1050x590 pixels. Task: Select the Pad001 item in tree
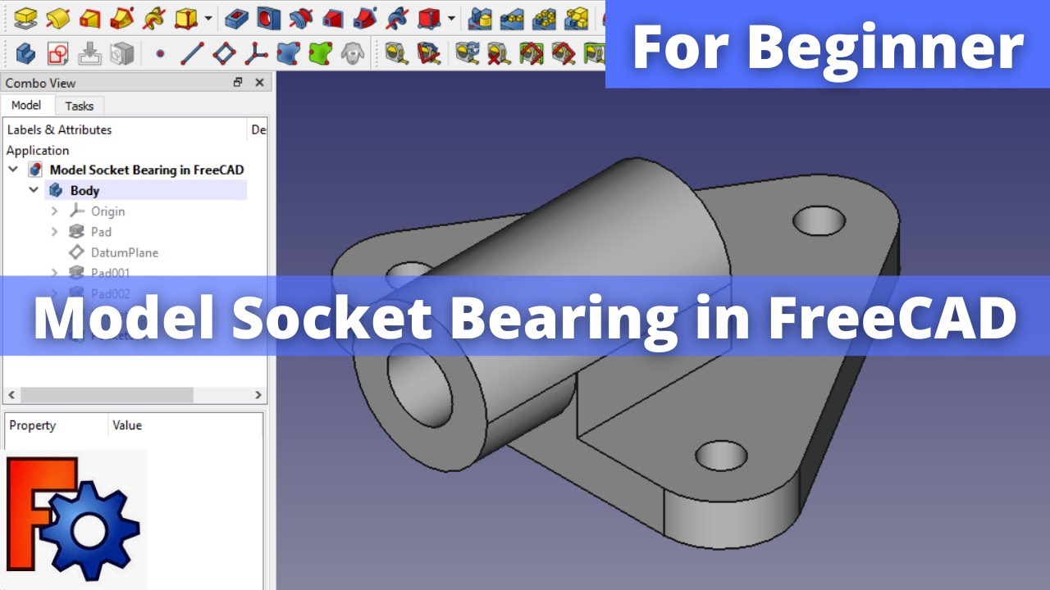111,271
